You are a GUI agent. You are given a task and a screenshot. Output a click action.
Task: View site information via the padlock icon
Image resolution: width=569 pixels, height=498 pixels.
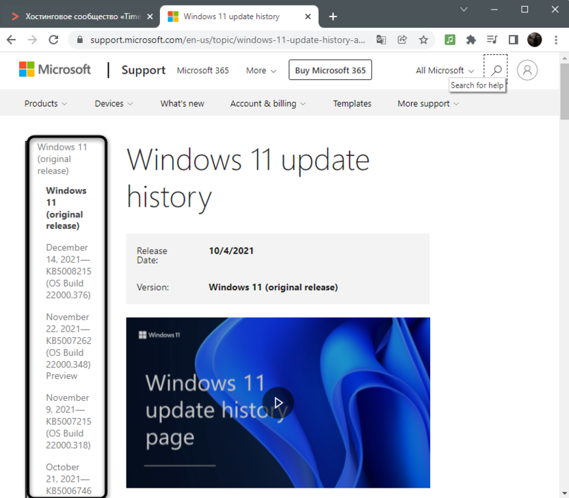[81, 40]
